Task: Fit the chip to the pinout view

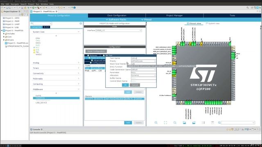Action: click(x=165, y=122)
